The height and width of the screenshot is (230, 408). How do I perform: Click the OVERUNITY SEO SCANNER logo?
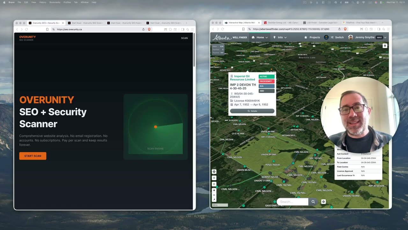tap(27, 38)
